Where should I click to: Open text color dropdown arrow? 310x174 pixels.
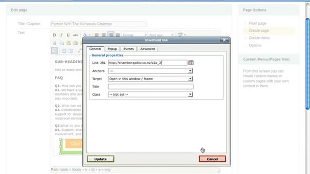tap(90, 35)
